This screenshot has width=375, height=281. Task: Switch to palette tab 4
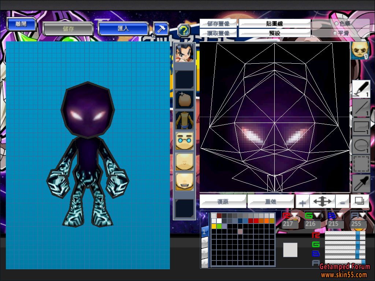click(x=204, y=263)
